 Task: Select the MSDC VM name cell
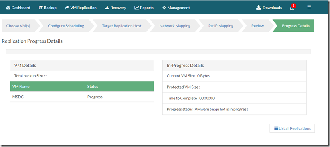(18, 97)
